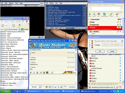This screenshot has width=125, height=93.
Task: Click the Firefox quick launch icon on taskbar
Action: tap(15, 91)
